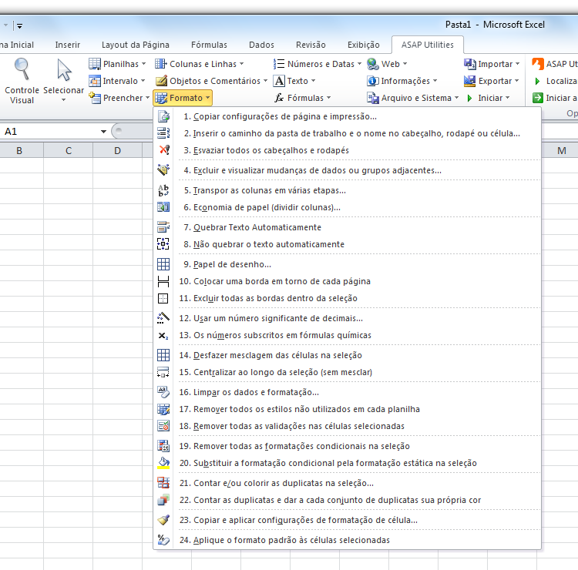578x570 pixels.
Task: Click icon for número significante de decimais
Action: tap(163, 318)
